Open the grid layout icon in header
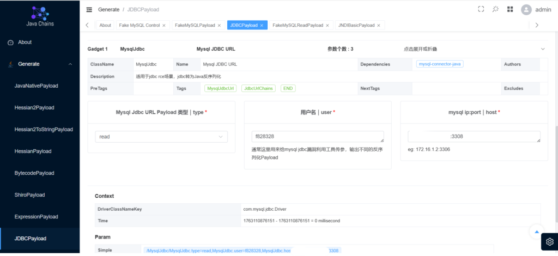This screenshot has height=256, width=558. coord(510,9)
